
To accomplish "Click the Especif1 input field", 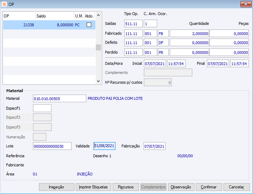I will tap(42, 108).
